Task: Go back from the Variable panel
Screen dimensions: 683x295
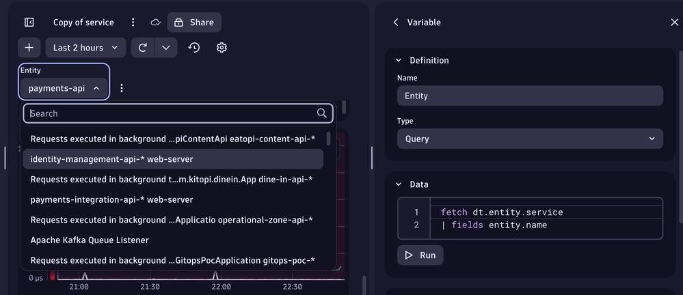Action: (396, 23)
